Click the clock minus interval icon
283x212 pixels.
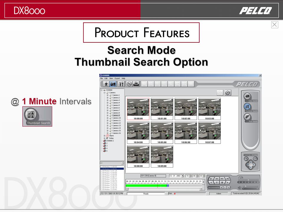228,93
